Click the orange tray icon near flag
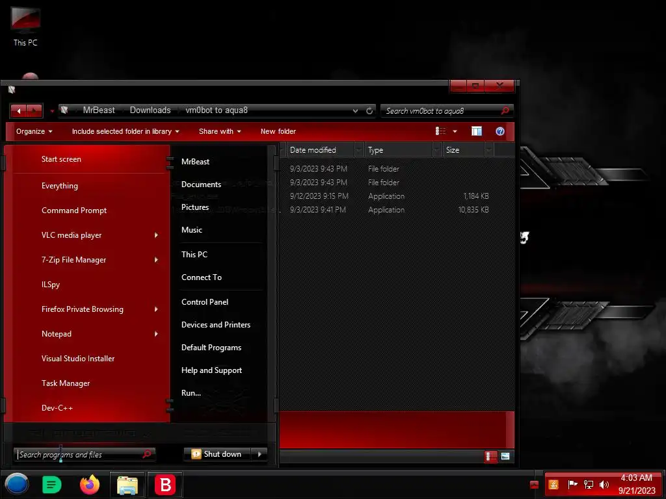This screenshot has width=666, height=499. pyautogui.click(x=553, y=484)
